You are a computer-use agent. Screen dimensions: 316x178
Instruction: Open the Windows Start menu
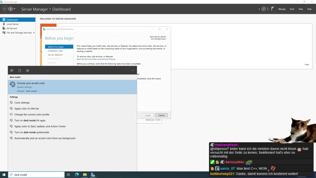4,175
